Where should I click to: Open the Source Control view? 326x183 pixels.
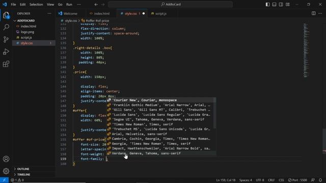pos(6,40)
